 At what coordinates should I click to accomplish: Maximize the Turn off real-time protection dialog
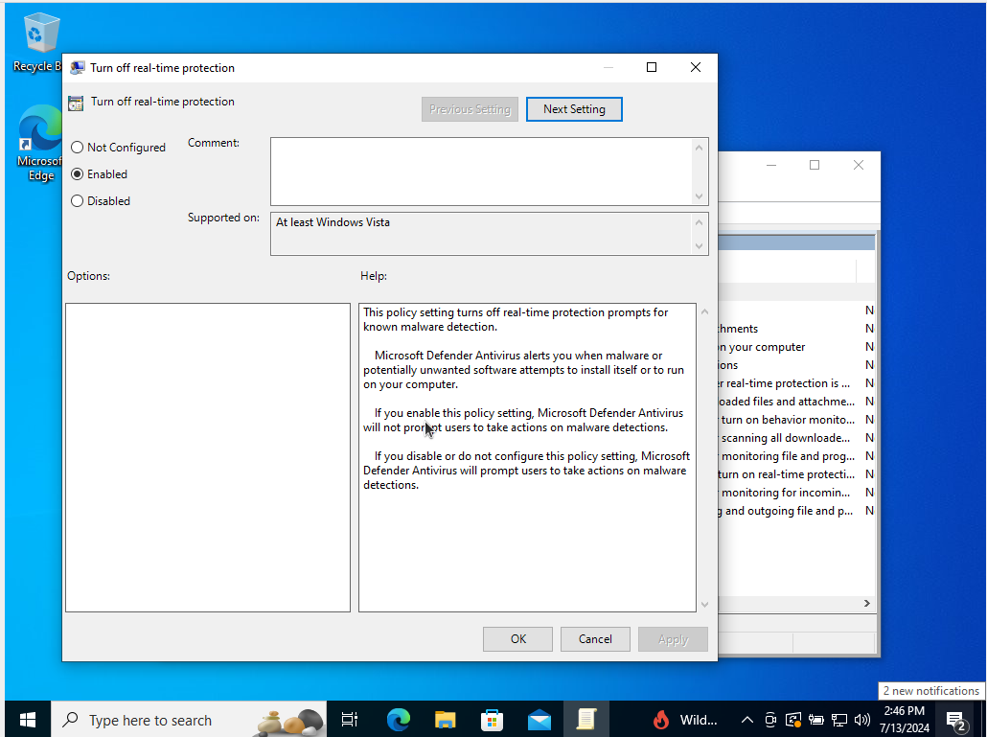coord(652,67)
